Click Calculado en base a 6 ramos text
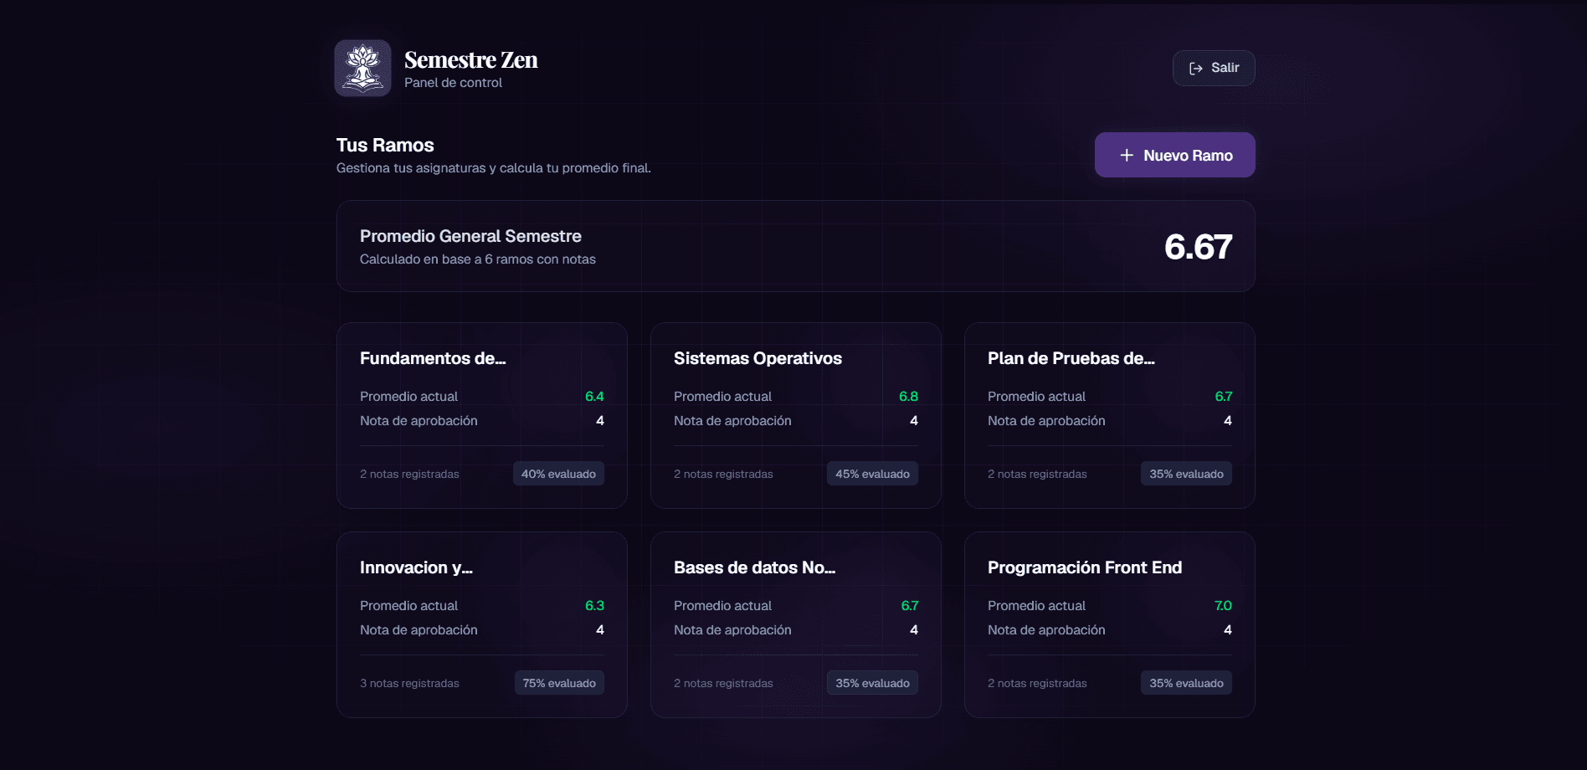This screenshot has width=1587, height=770. tap(478, 259)
